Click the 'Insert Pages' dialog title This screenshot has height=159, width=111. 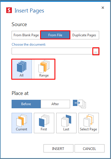(x=29, y=11)
